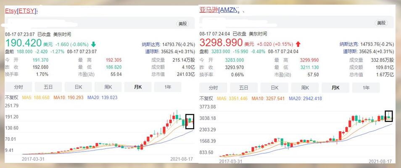Click Etsy 总市值 241.03亿

pyautogui.click(x=185, y=74)
